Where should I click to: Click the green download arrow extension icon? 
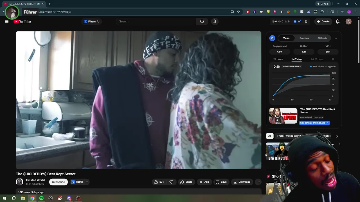(x=295, y=12)
